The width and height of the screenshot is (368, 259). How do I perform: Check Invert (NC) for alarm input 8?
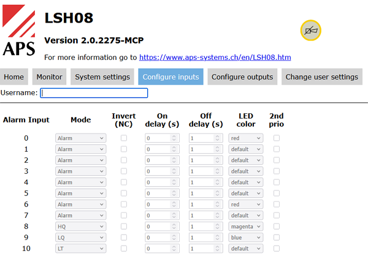(x=124, y=227)
